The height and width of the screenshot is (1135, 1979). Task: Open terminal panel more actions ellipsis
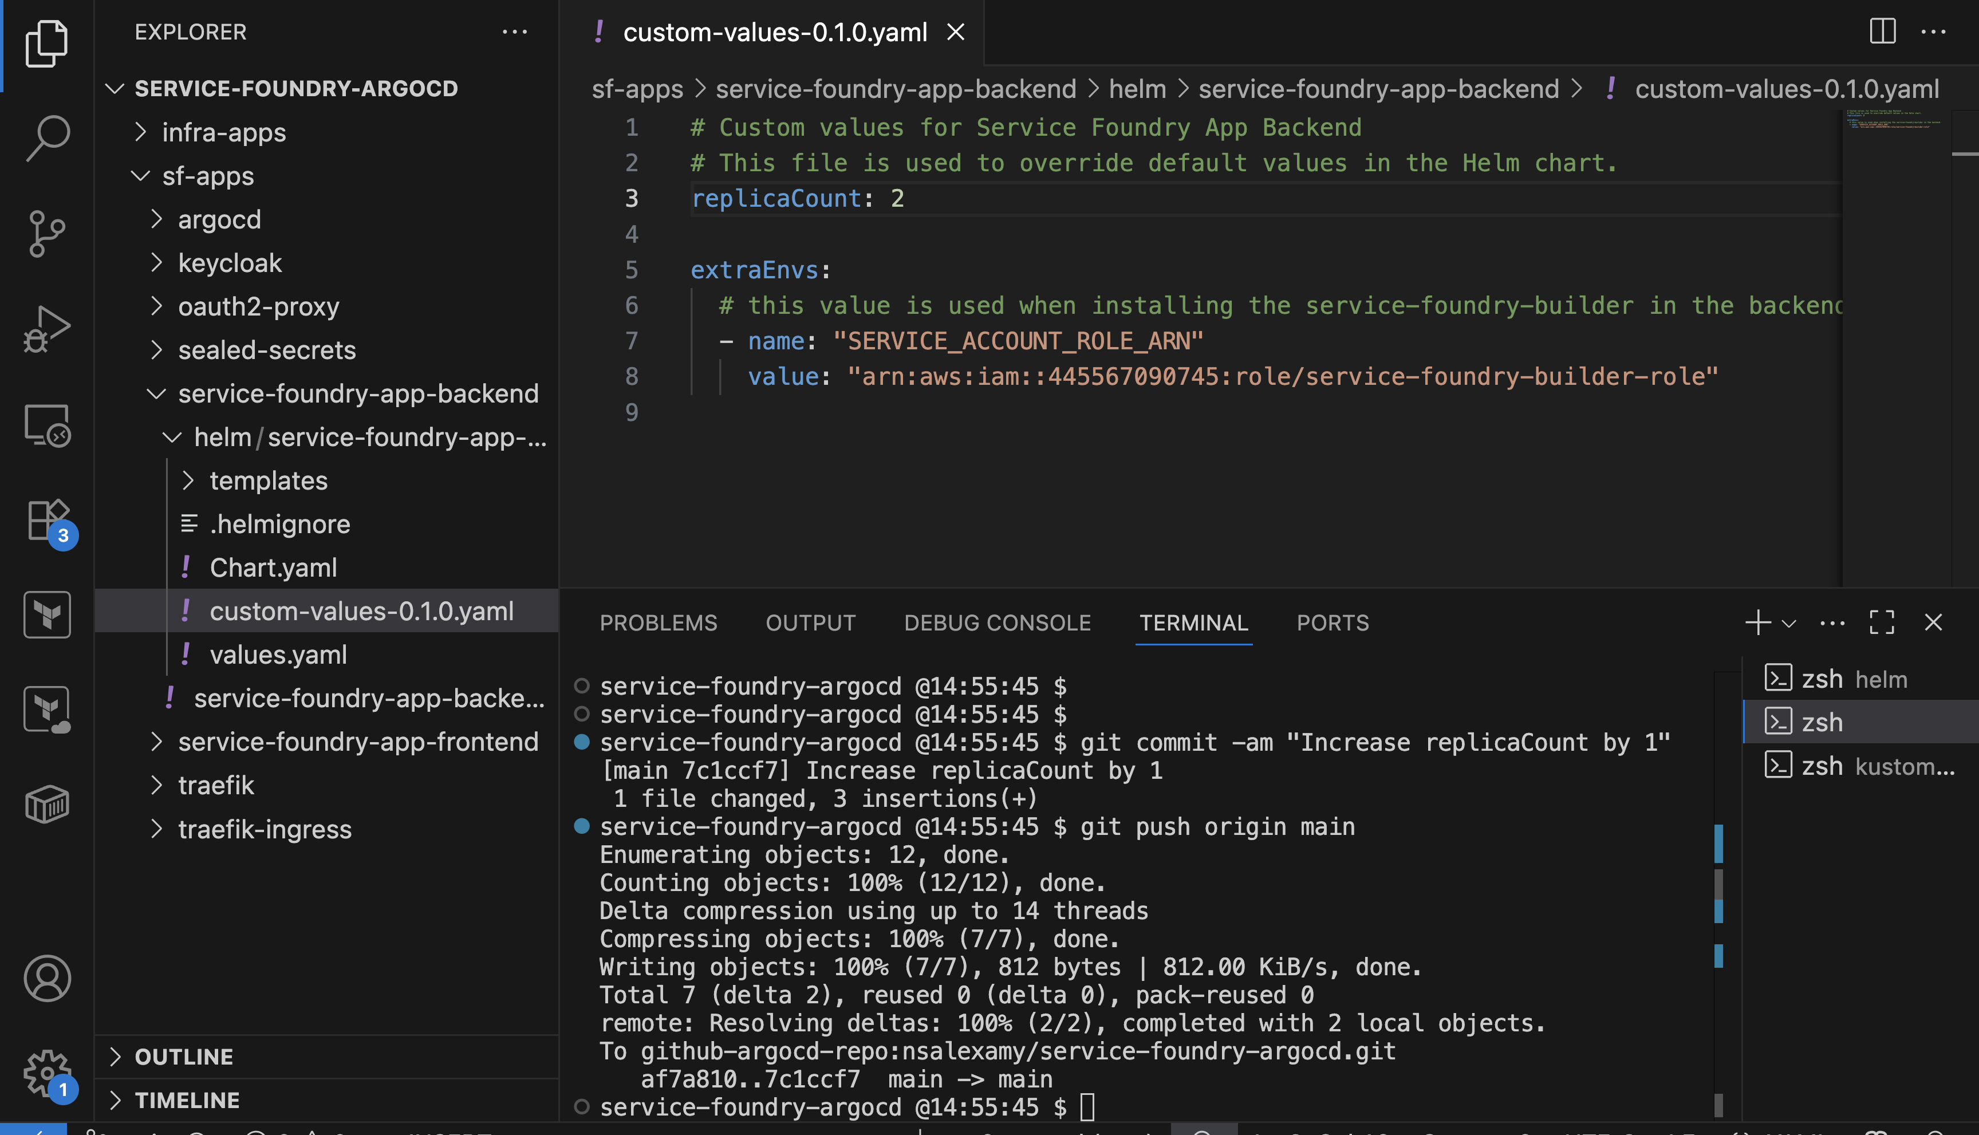coord(1832,623)
